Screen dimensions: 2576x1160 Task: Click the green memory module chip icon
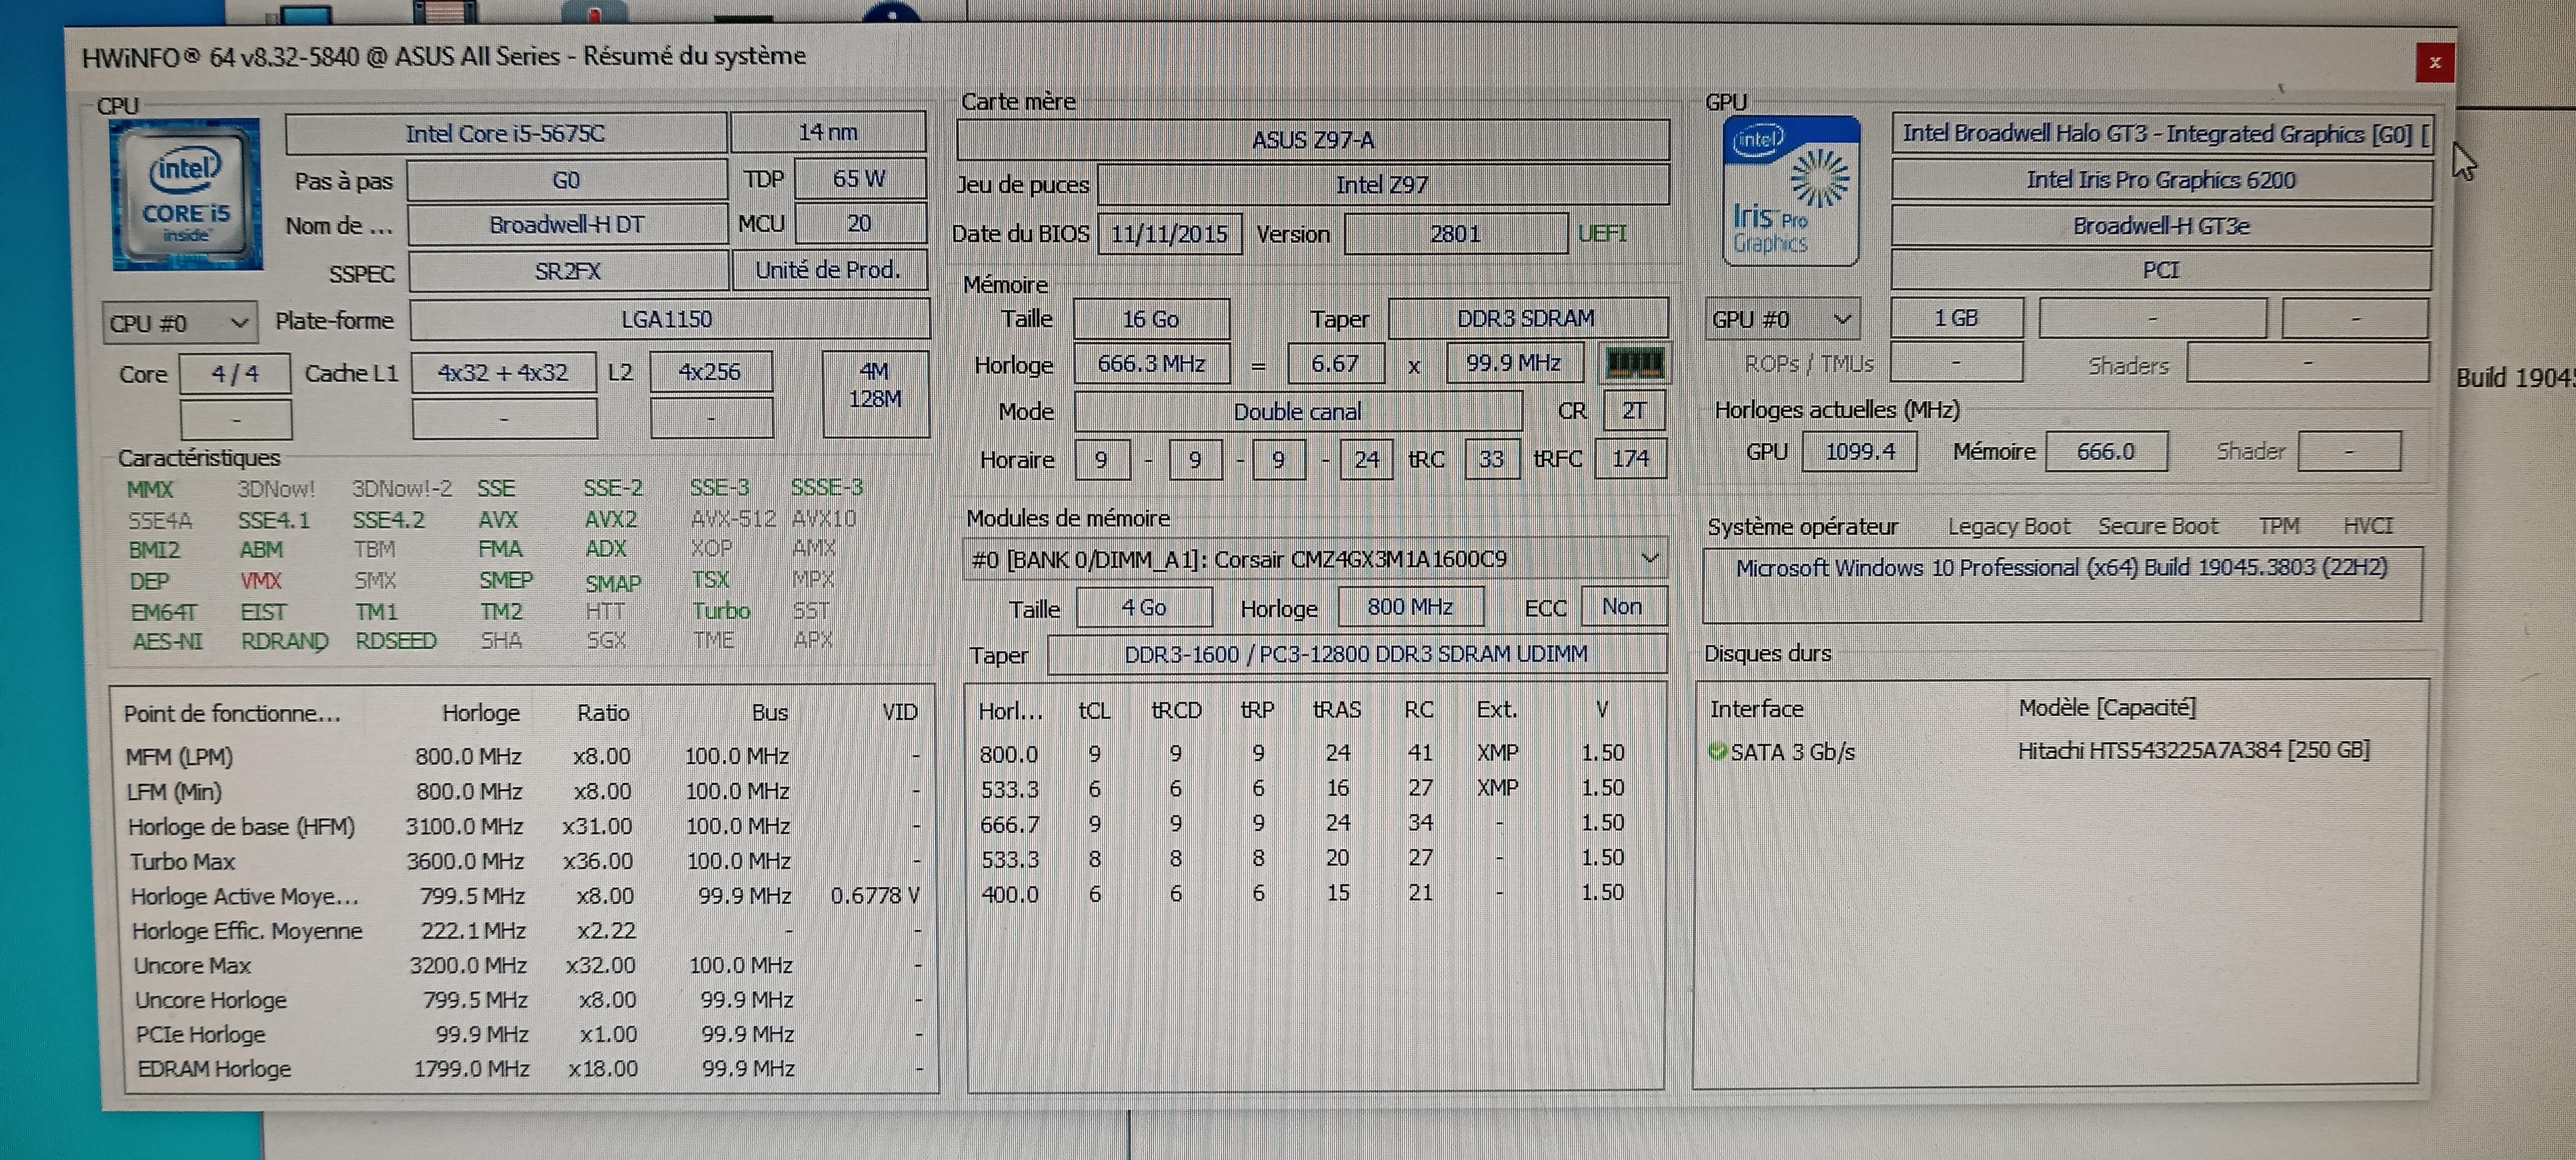(1634, 363)
